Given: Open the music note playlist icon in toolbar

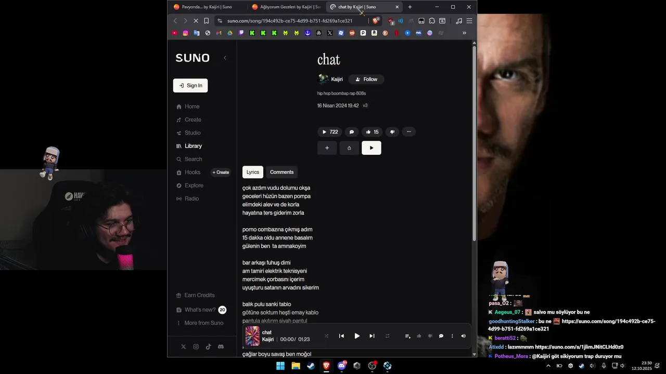Looking at the screenshot, I should point(459,21).
